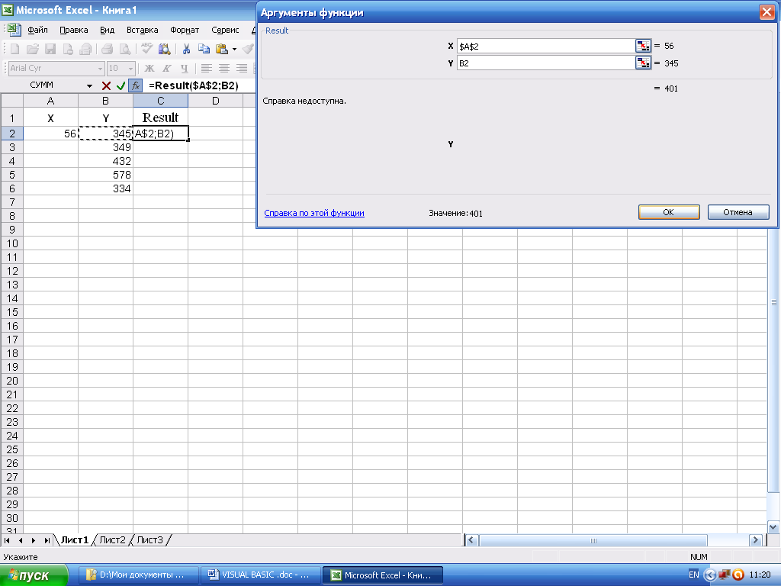This screenshot has height=586, width=781.
Task: Go to first sheet navigation arrow
Action: click(7, 540)
